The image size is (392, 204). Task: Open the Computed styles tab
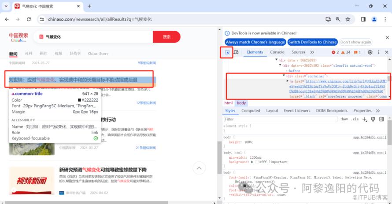pos(251,111)
